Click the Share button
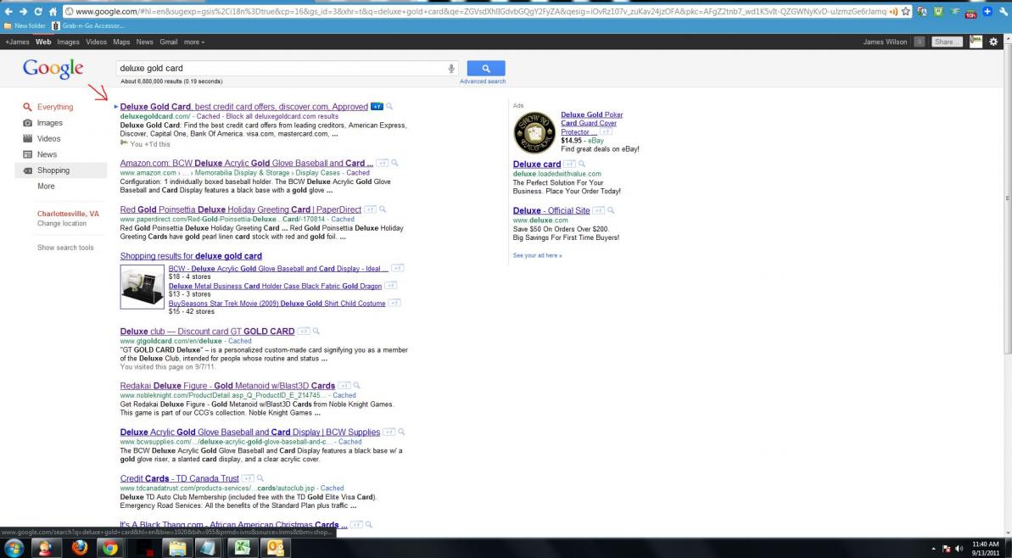Viewport: 1012px width, 558px height. click(947, 42)
